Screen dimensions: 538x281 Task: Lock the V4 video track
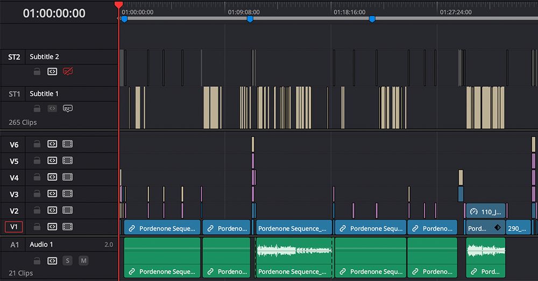tap(37, 177)
